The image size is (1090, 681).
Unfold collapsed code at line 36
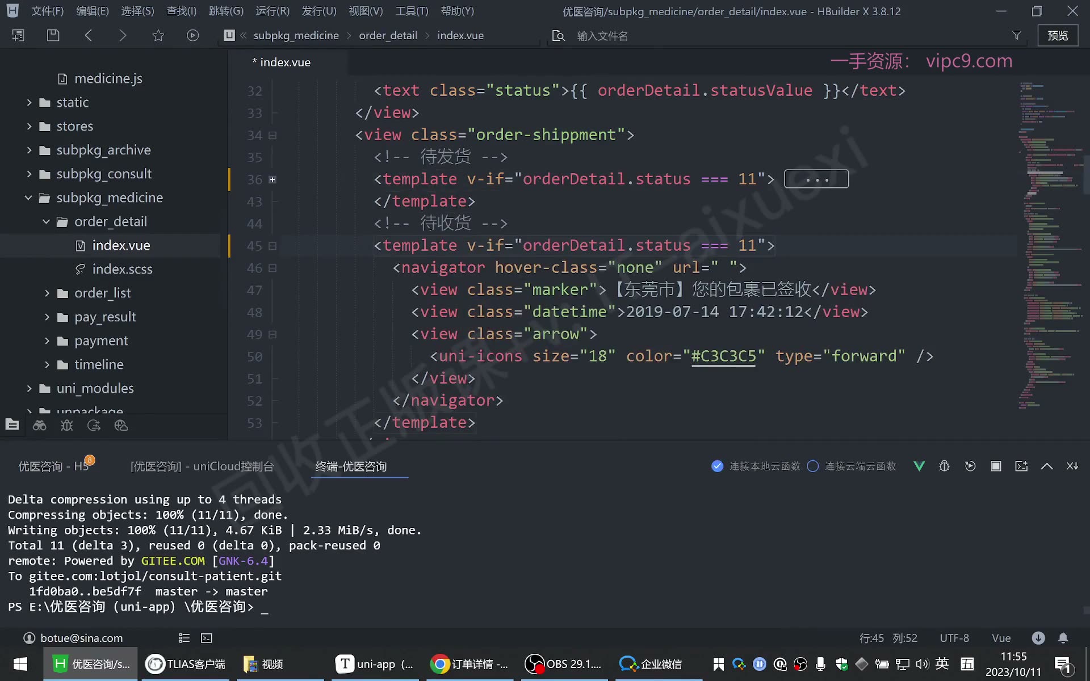coord(272,179)
